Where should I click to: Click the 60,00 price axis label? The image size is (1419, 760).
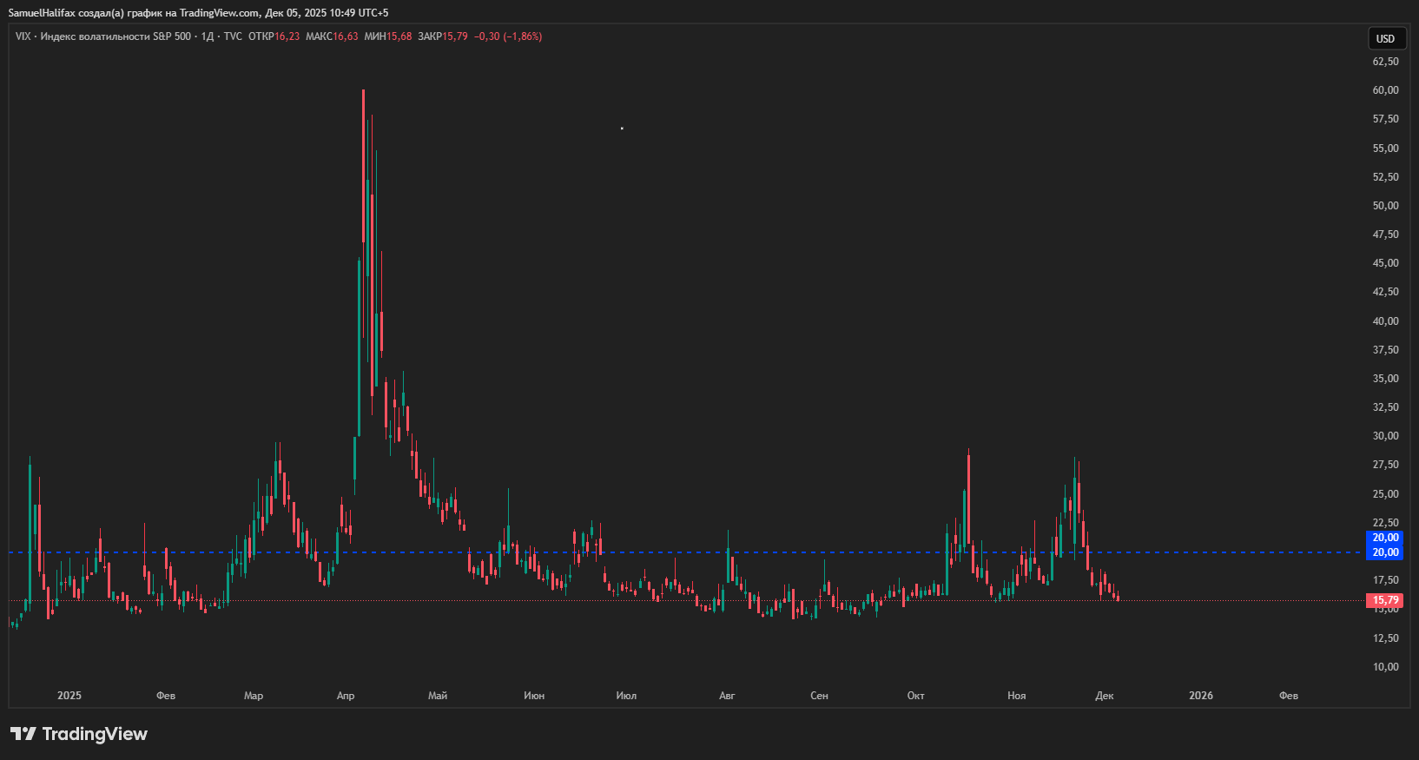click(x=1386, y=90)
